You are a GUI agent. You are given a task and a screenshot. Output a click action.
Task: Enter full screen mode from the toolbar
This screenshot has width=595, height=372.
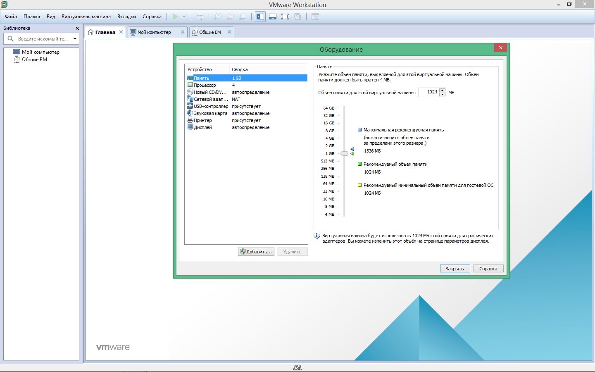click(x=285, y=17)
